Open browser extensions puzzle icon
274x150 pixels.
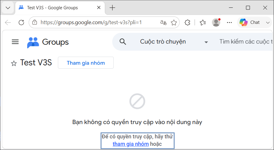coord(187,22)
